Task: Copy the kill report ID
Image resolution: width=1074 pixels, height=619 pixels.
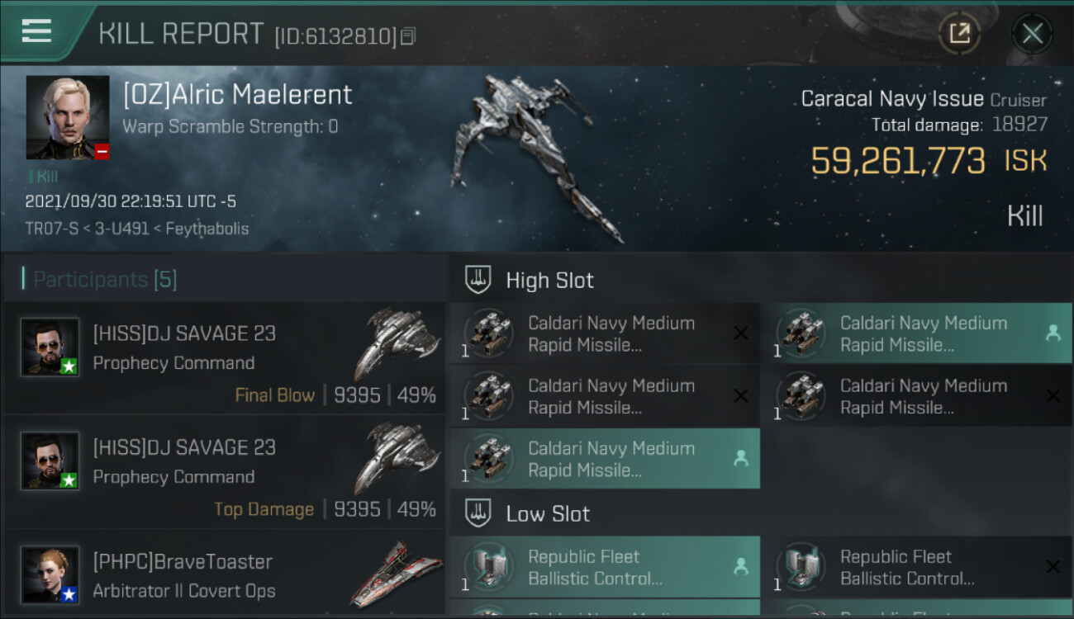Action: click(408, 36)
